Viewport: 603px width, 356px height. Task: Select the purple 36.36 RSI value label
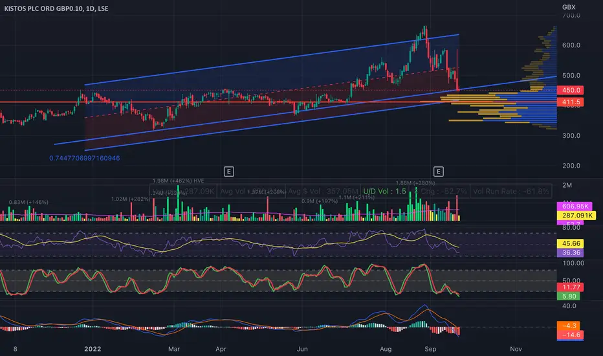(x=570, y=253)
